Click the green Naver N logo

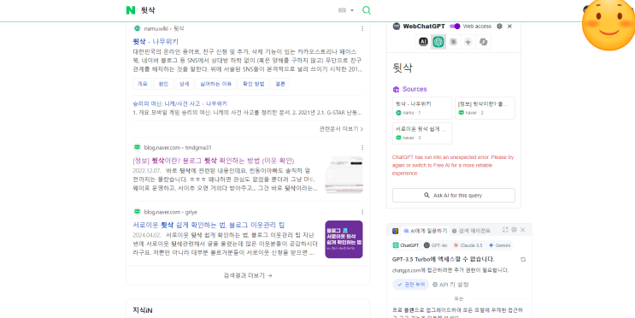131,10
